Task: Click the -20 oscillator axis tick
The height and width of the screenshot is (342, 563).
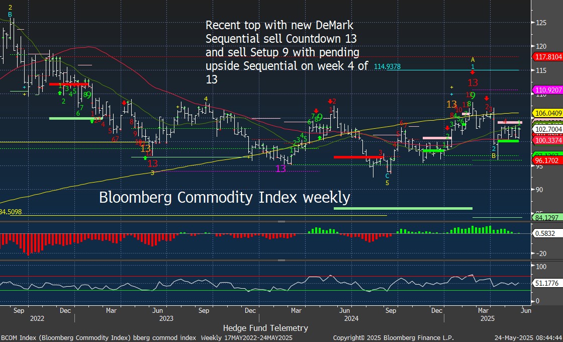Action: click(x=540, y=253)
